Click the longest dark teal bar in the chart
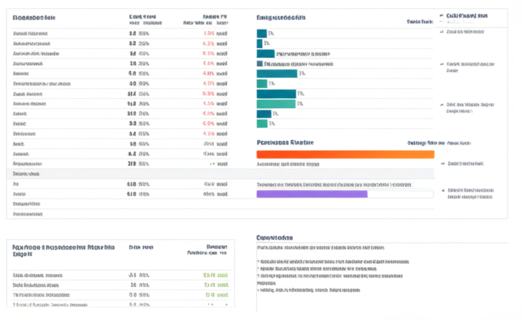The height and width of the screenshot is (320, 523). point(276,74)
